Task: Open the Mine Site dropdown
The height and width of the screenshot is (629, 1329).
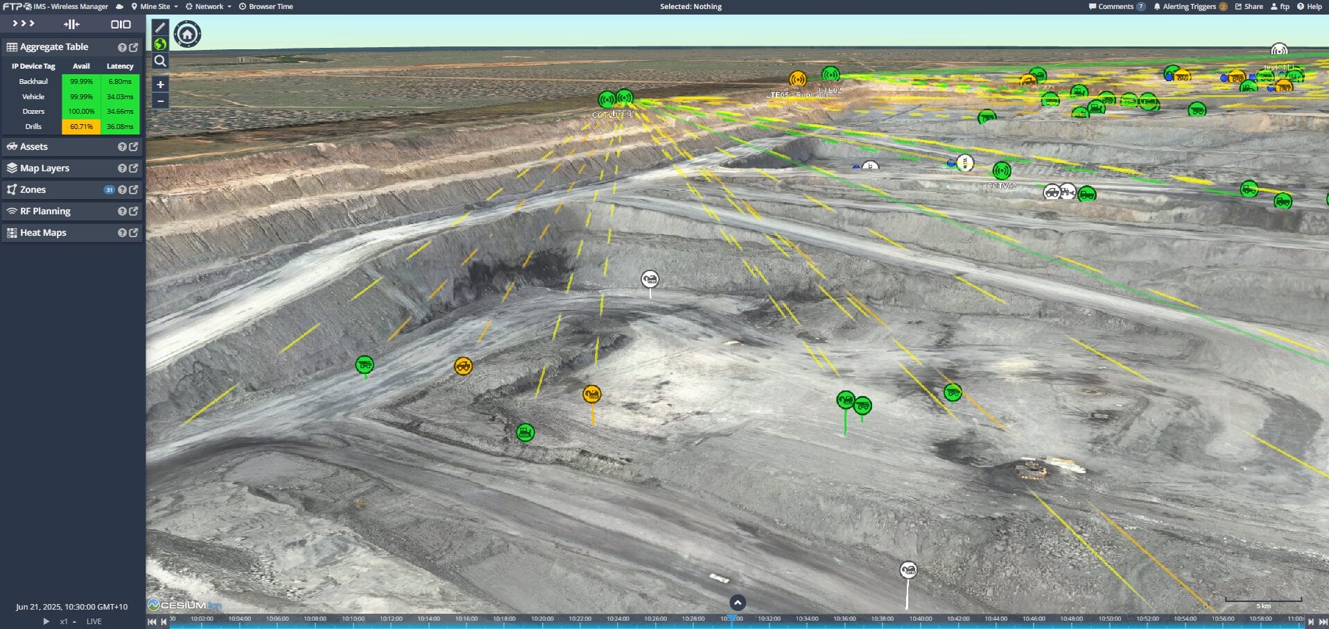Action: (x=155, y=6)
